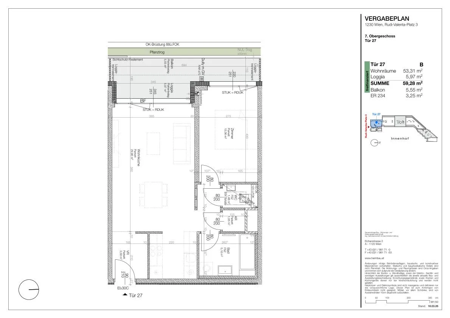Click the value 53,31 m²
The height and width of the screenshot is (318, 450).
pos(413,71)
